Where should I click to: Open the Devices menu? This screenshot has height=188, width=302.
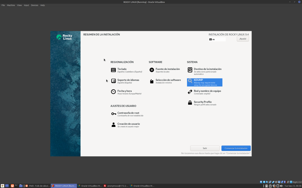35,5
